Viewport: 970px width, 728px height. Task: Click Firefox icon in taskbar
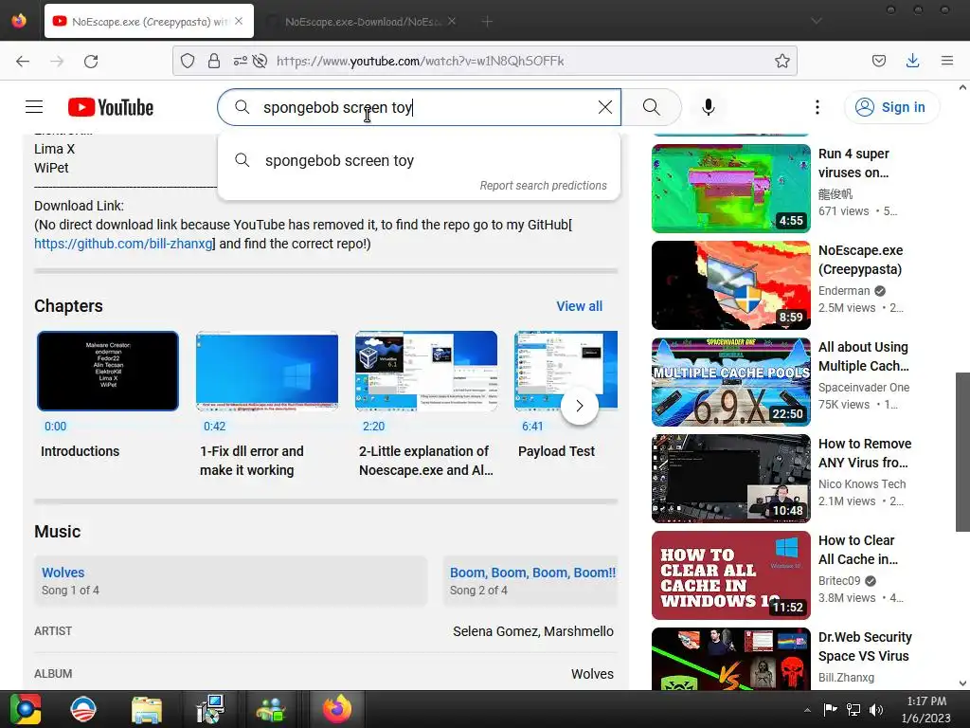(337, 709)
